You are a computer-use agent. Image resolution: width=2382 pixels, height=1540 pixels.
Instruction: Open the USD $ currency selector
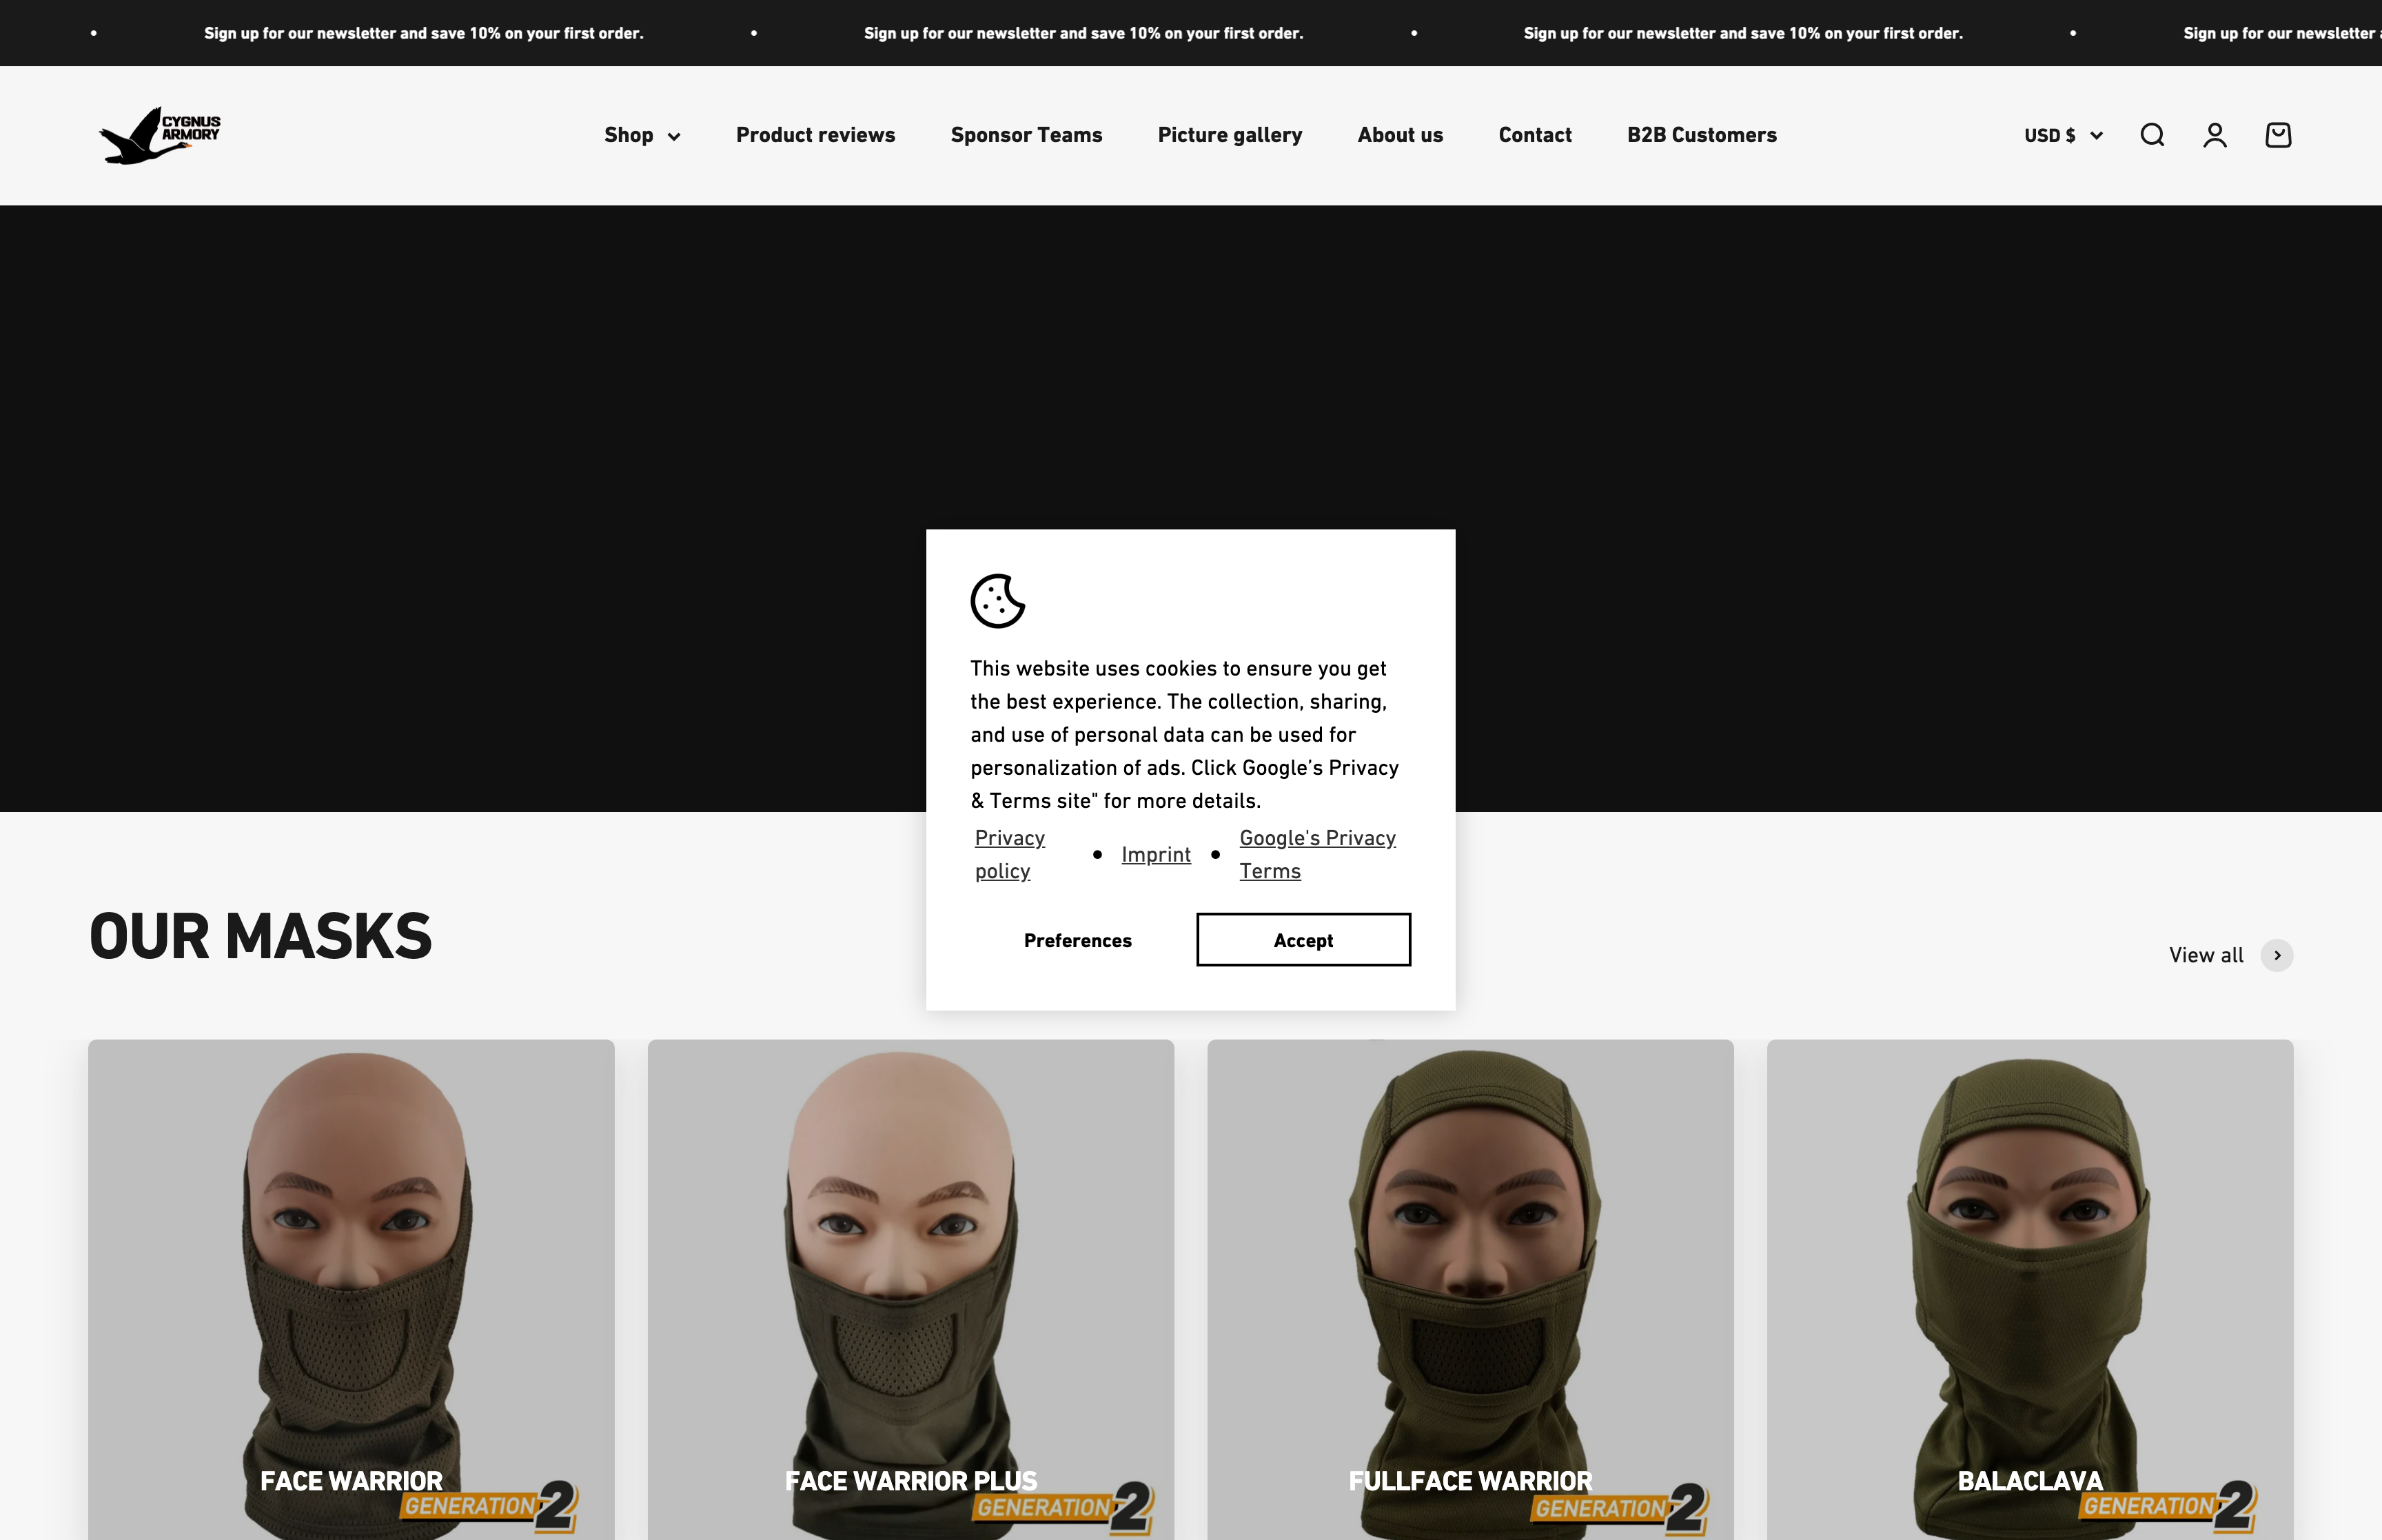click(2062, 135)
